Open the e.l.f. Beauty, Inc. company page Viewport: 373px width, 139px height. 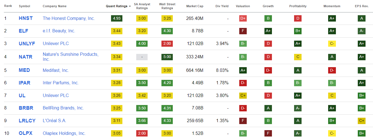(59, 31)
